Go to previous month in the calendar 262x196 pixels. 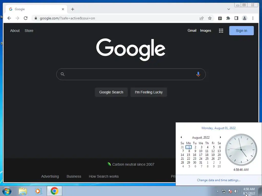click(x=181, y=137)
